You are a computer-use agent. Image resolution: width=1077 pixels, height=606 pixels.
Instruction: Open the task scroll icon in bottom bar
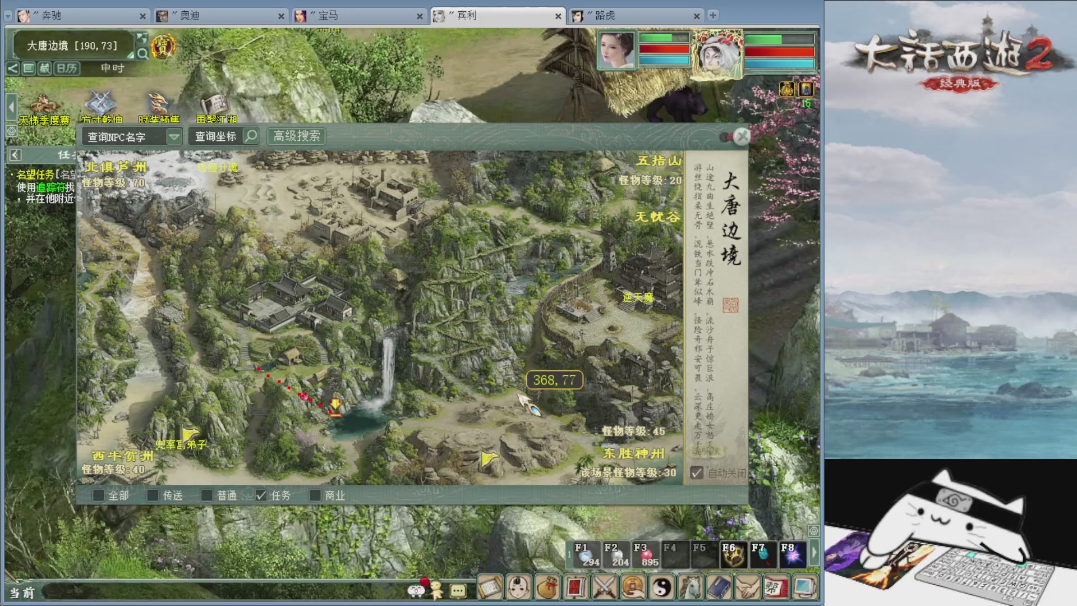pos(490,587)
